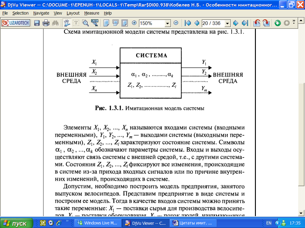Launch media player from quick launch
This screenshot has width=305, height=228.
[51, 223]
